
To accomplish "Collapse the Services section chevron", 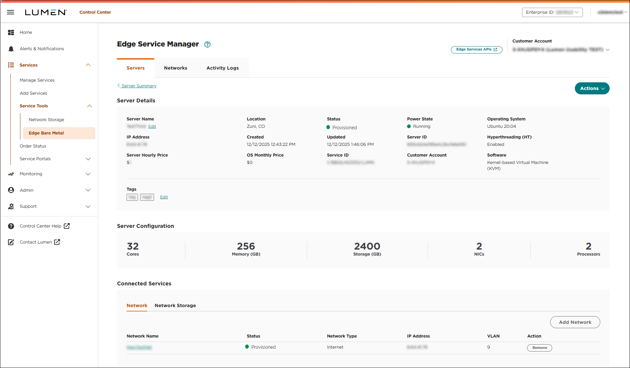I will pyautogui.click(x=88, y=65).
